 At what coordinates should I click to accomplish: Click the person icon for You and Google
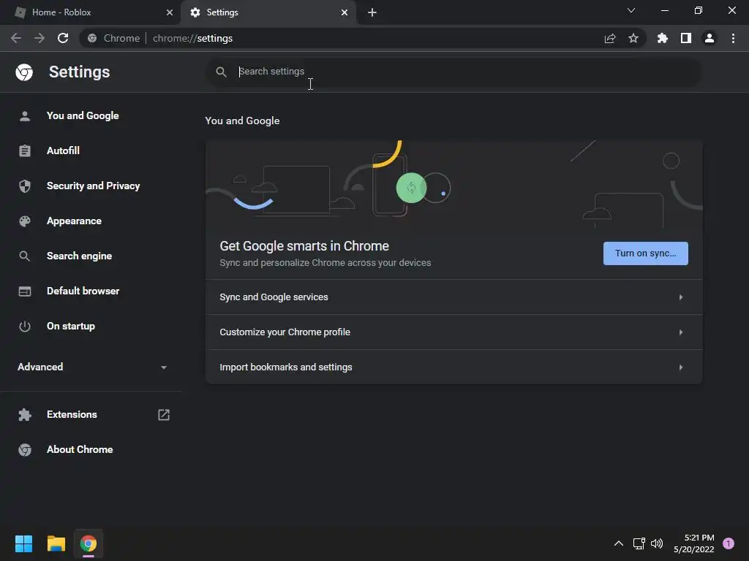(x=25, y=116)
